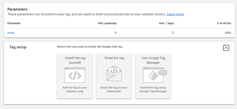
Task: Click the Google Tag Manager diamond icon
Action: pyautogui.click(x=153, y=75)
